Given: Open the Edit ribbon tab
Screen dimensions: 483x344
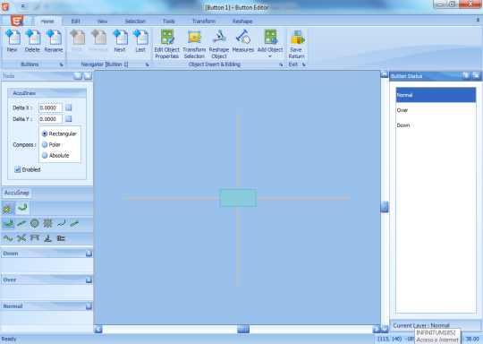Looking at the screenshot, I should coord(75,21).
